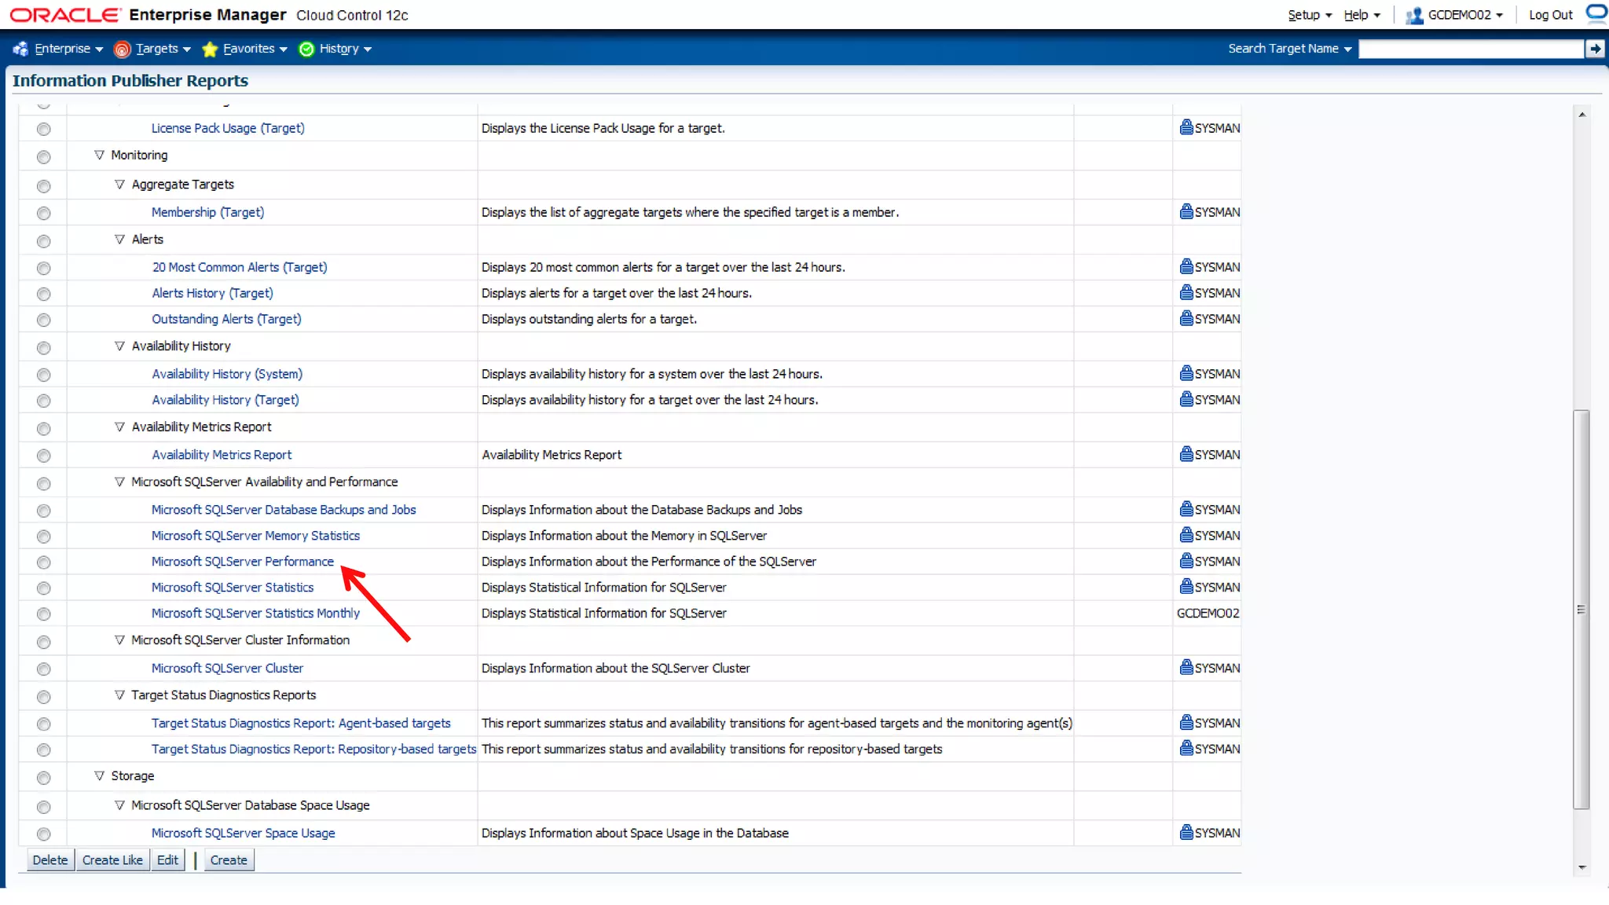The image size is (1609, 905).
Task: Open 20 Most Common Alerts (Target) report
Action: point(240,266)
